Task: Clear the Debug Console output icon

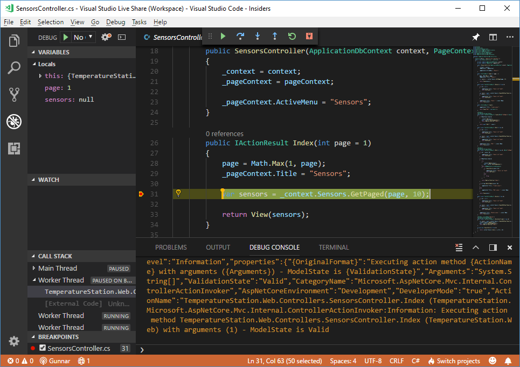Action: pos(459,248)
